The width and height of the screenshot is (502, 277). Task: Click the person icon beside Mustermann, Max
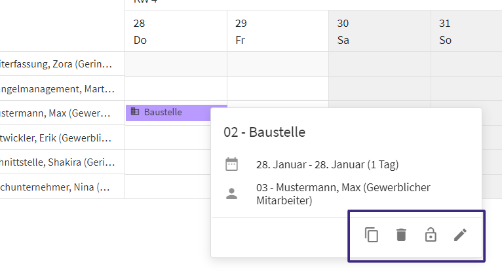pos(231,194)
